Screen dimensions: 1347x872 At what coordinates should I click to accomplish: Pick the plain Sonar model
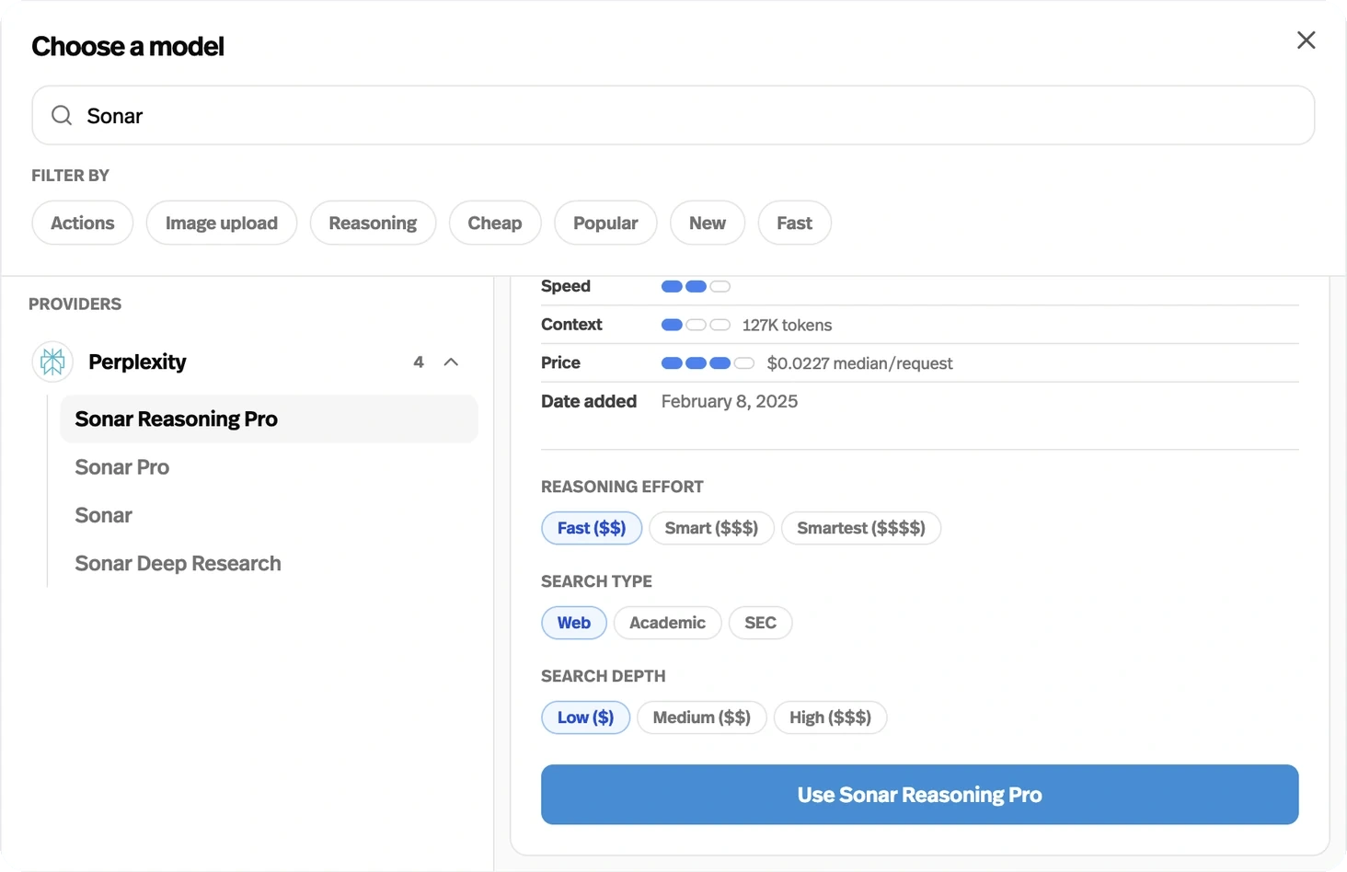tap(104, 515)
